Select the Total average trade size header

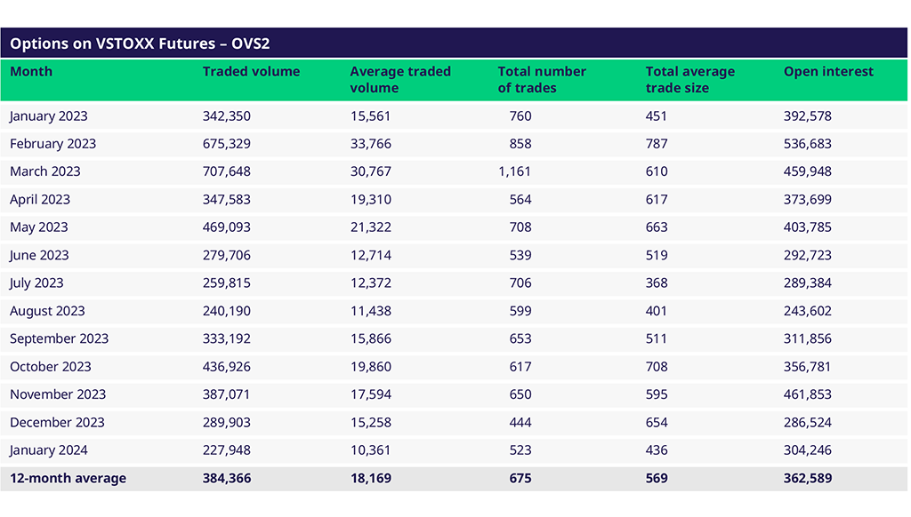[x=689, y=79]
